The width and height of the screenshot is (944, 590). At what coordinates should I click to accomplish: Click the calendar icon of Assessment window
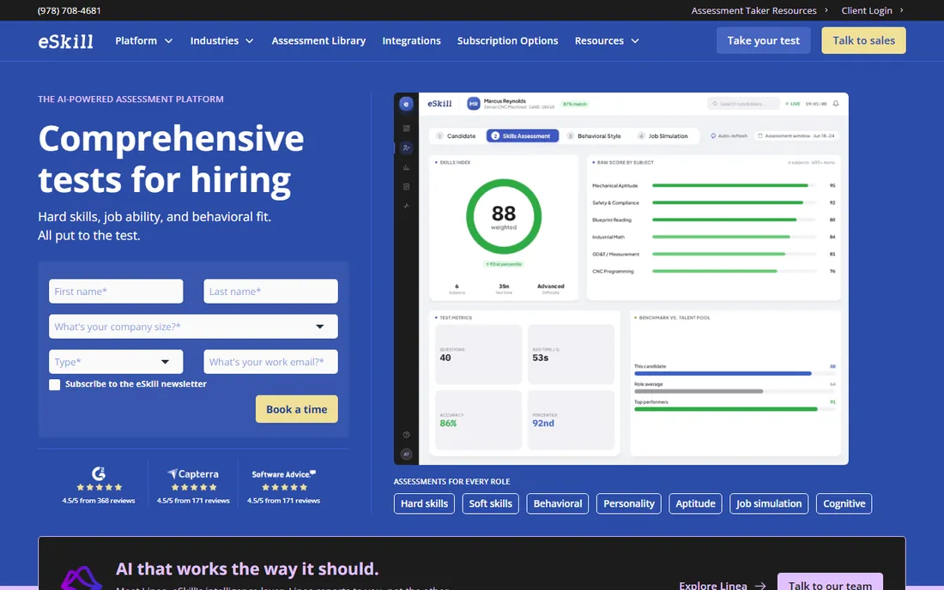click(759, 135)
